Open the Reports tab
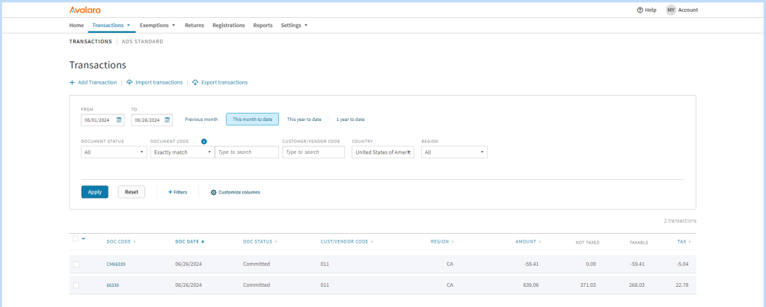 click(x=263, y=25)
